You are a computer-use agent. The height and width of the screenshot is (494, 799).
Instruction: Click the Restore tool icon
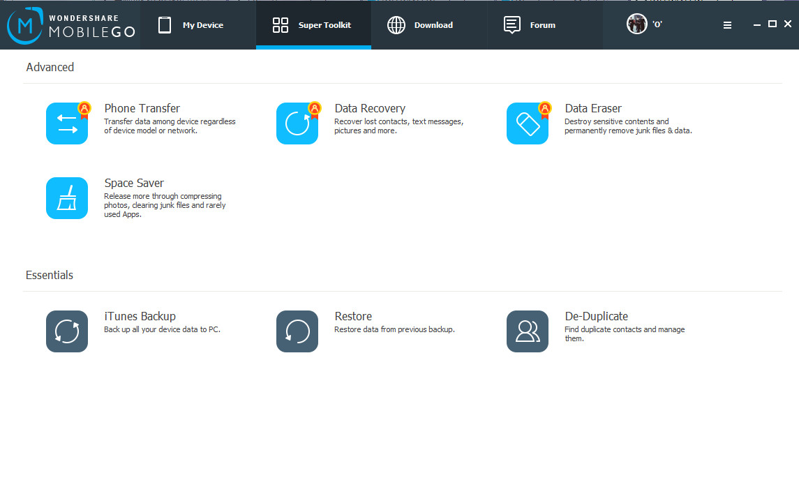coord(297,331)
